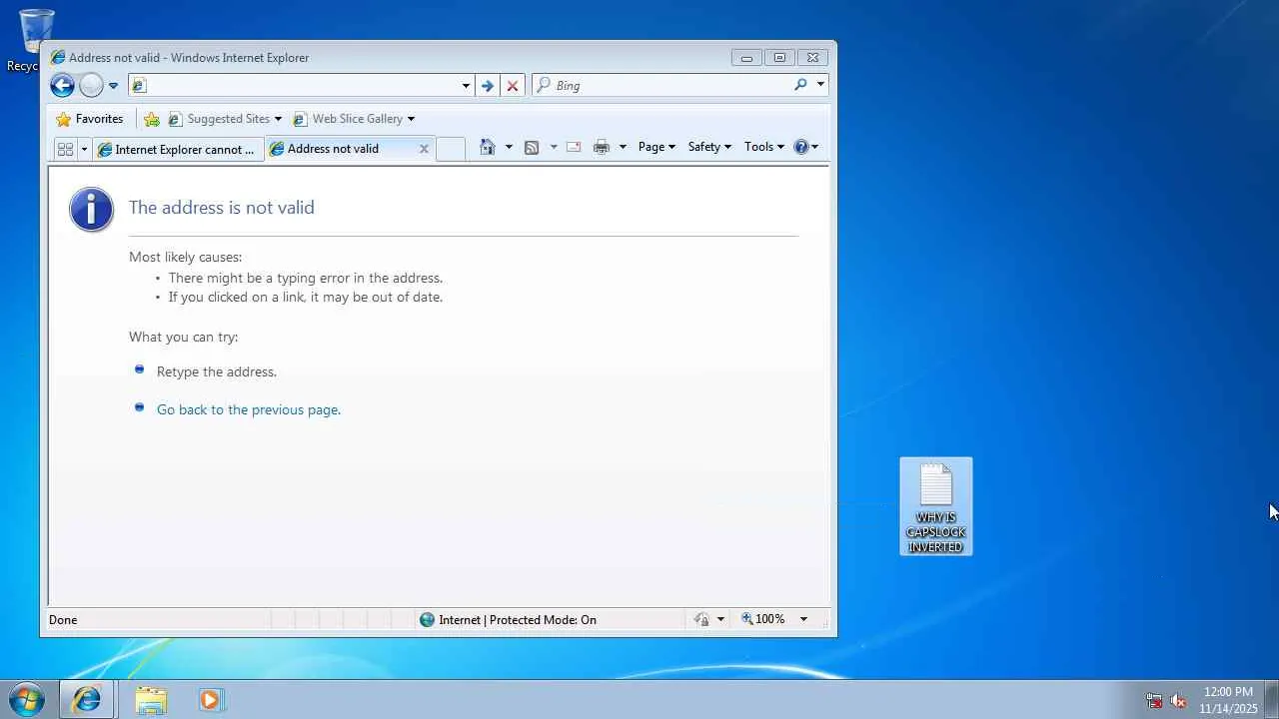The height and width of the screenshot is (719, 1279).
Task: Open the Web Slice Gallery link
Action: pos(354,119)
